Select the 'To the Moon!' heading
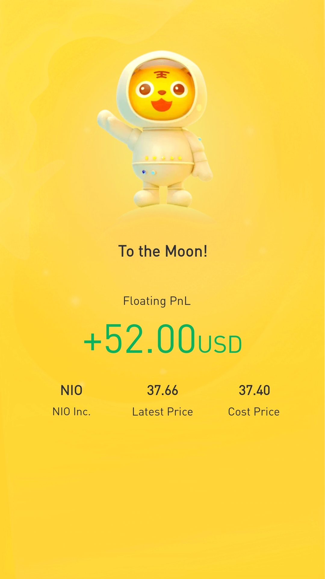Screen dimensions: 325x579 (x=163, y=251)
